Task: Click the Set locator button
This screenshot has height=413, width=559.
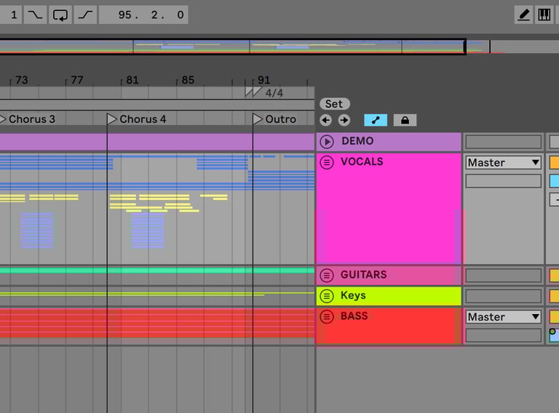Action: 334,104
